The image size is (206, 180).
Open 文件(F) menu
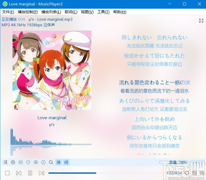8,12
